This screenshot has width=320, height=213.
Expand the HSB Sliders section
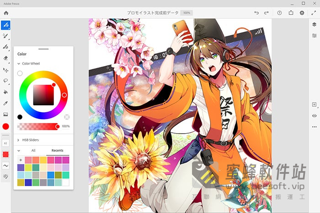[19, 140]
